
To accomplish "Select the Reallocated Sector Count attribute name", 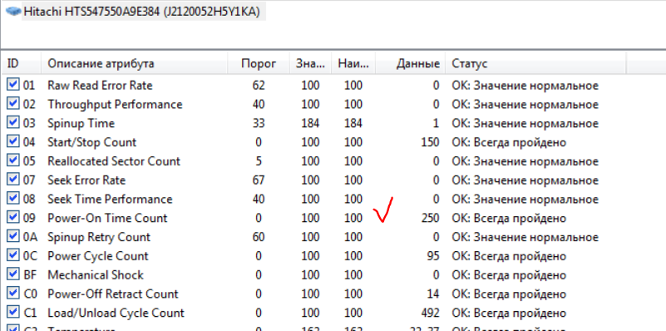I will (x=114, y=161).
